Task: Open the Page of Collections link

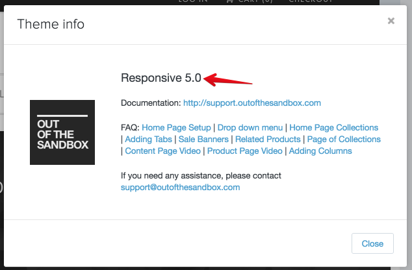Action: 344,140
